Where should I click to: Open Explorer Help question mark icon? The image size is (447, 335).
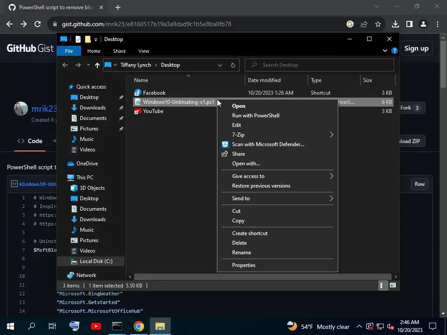[x=395, y=51]
